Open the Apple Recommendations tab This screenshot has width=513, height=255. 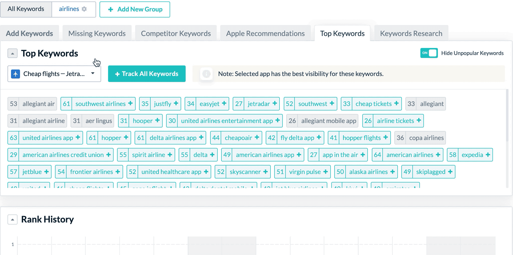(x=265, y=33)
